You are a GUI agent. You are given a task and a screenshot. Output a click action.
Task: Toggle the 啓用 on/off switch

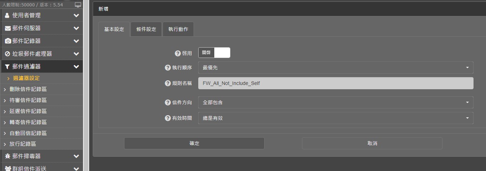tap(214, 53)
